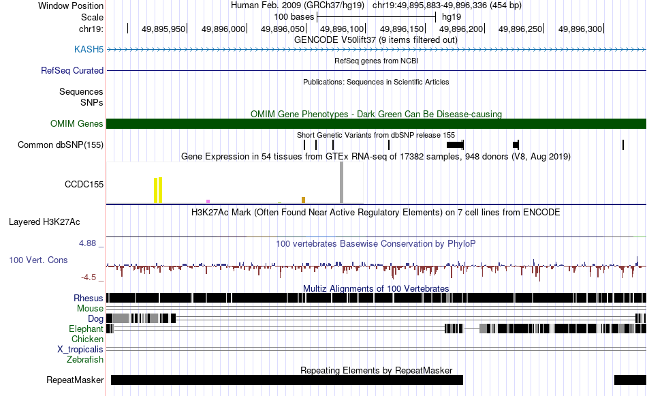Click the Rhesus alignment row label

coord(89,298)
